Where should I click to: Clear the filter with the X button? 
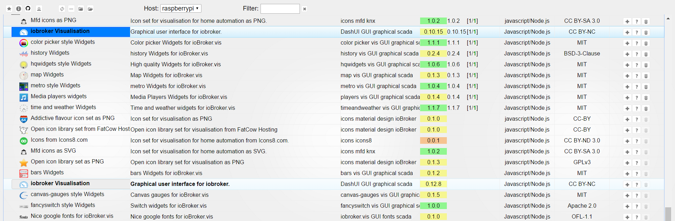click(x=304, y=9)
